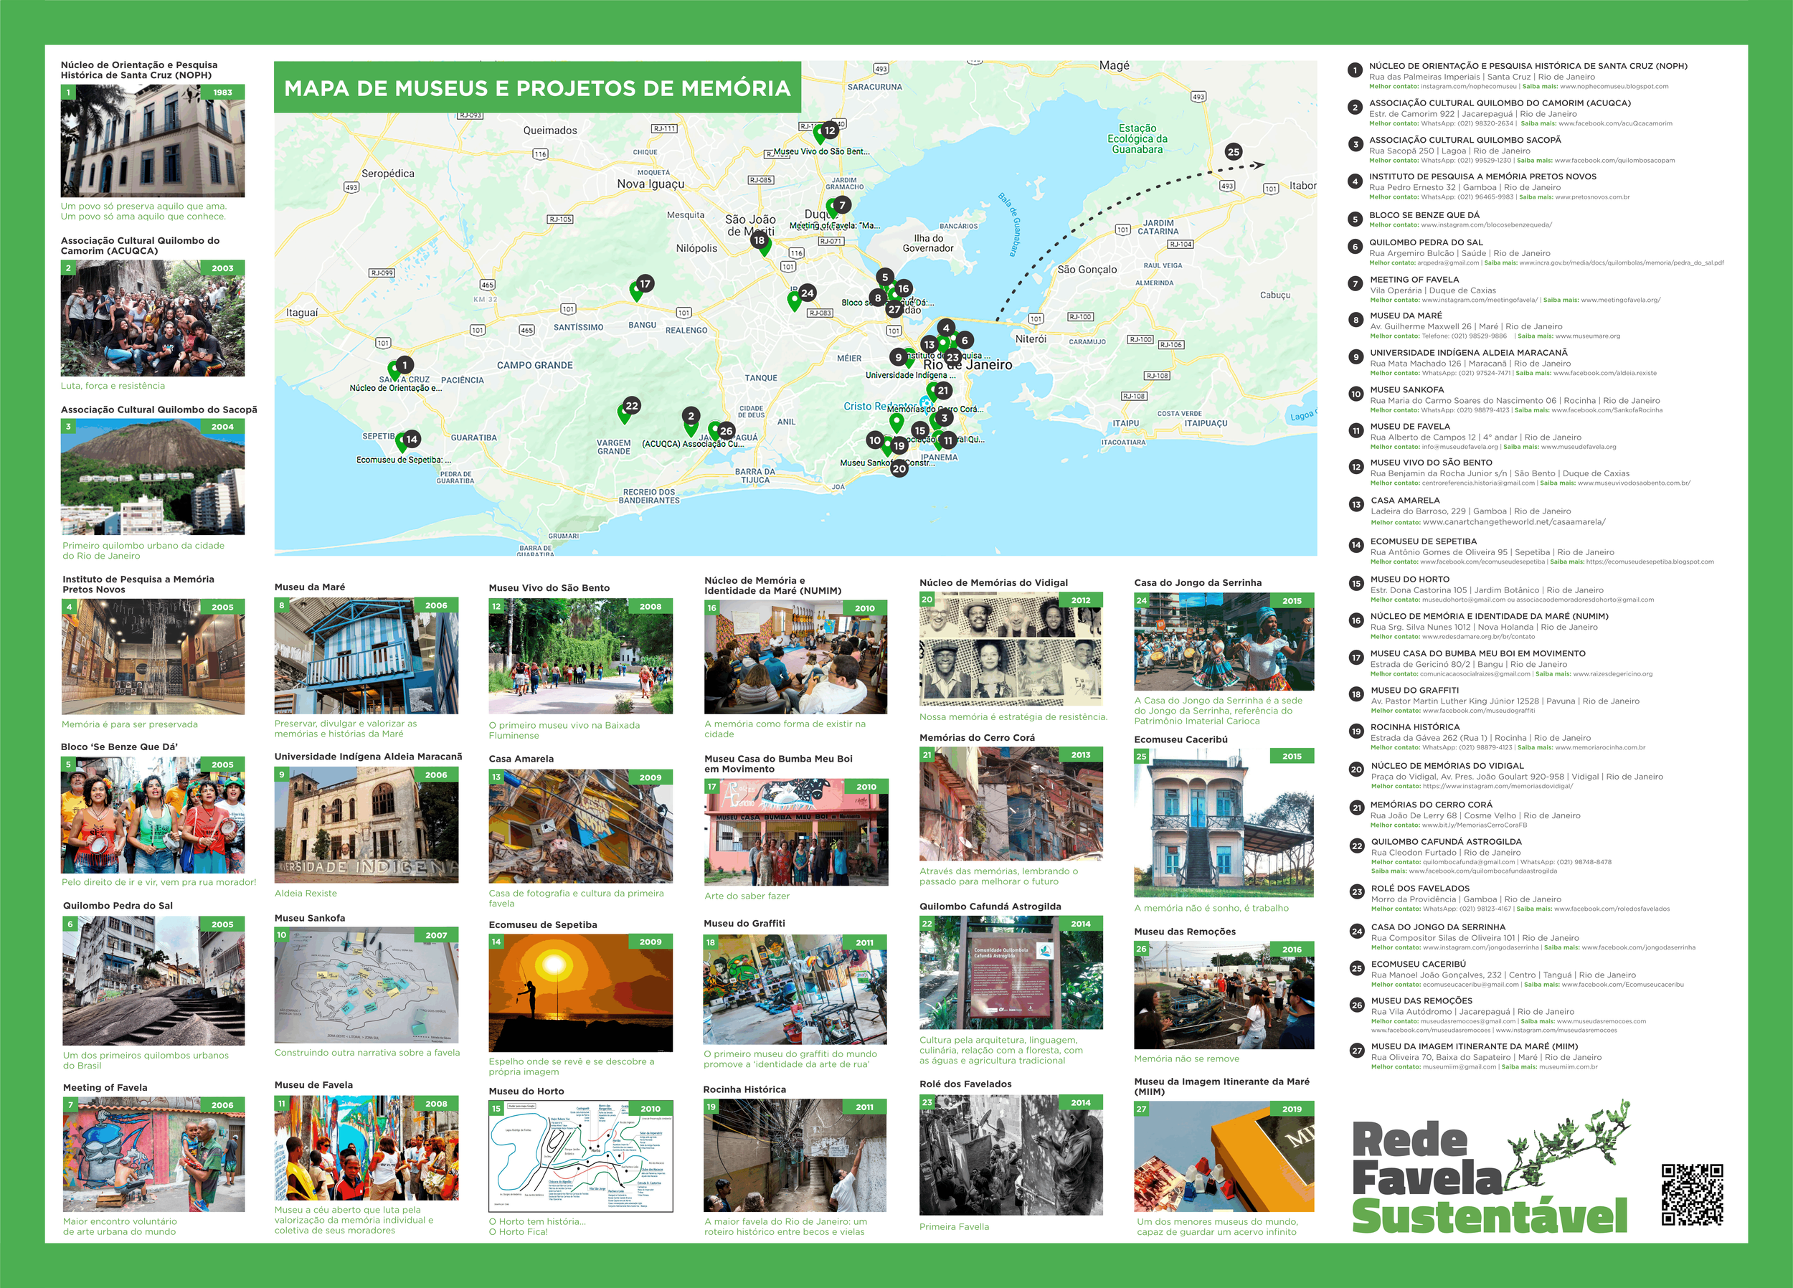This screenshot has height=1288, width=1793.
Task: Open the Ecomuseu de Sepetiba sunset photo
Action: (x=580, y=993)
